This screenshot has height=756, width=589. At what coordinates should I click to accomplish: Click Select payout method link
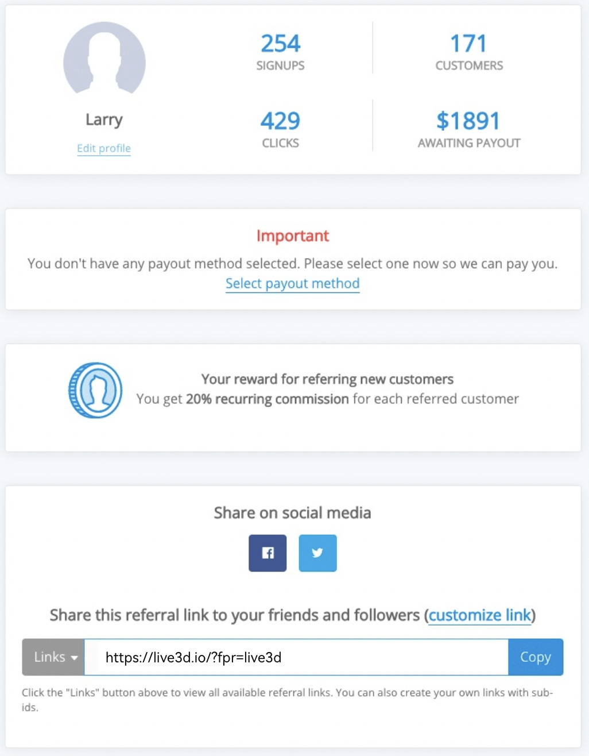coord(292,283)
